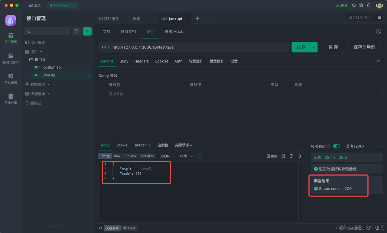
Task: Click the request URL input field
Action: [x=200, y=47]
